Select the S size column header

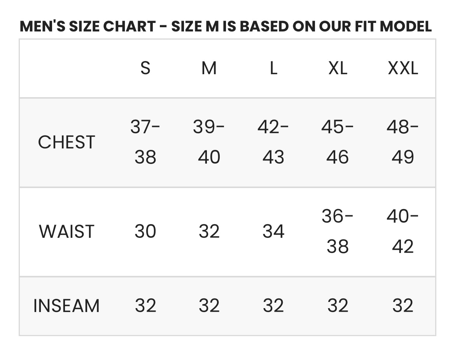[x=145, y=69]
